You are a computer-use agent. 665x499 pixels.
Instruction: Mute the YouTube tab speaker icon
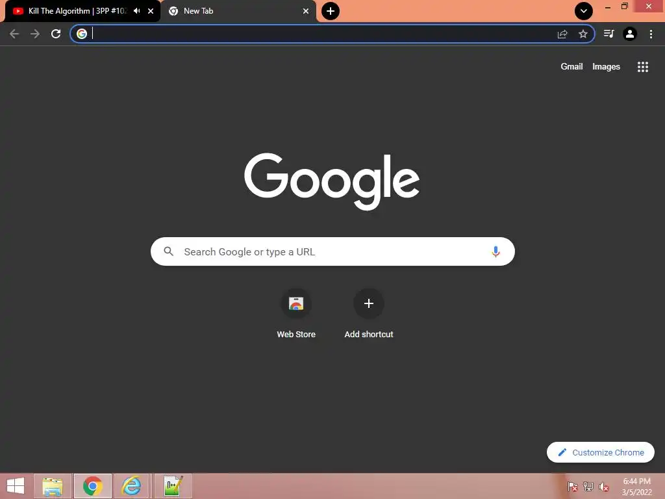point(136,11)
